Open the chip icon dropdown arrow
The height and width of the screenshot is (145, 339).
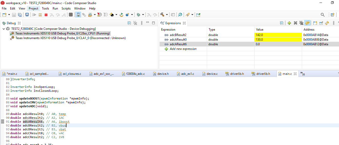tap(116, 15)
